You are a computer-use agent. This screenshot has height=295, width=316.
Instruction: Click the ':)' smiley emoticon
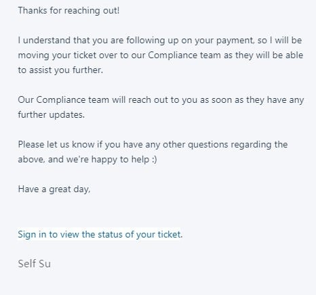(154, 160)
